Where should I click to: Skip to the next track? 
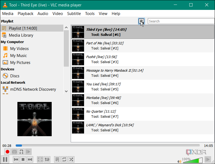point(30,159)
